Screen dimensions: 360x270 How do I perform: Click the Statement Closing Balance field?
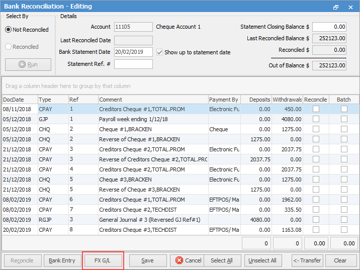coord(329,27)
